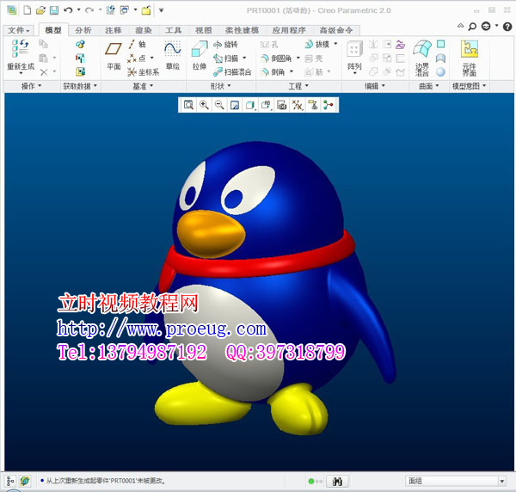Select the Revolve (旋转) tool
The width and height of the screenshot is (516, 492).
tap(225, 44)
